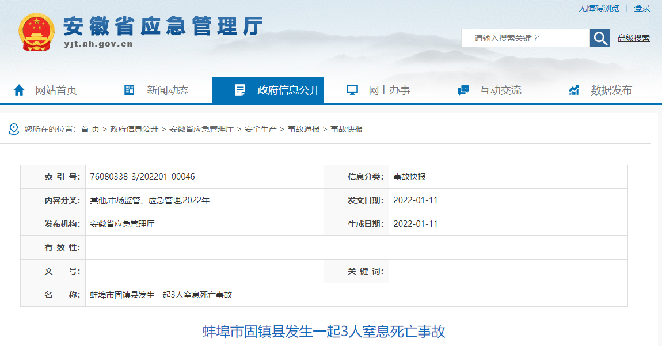Click the 关 键 词 label
662x346 pixels.
coord(366,271)
